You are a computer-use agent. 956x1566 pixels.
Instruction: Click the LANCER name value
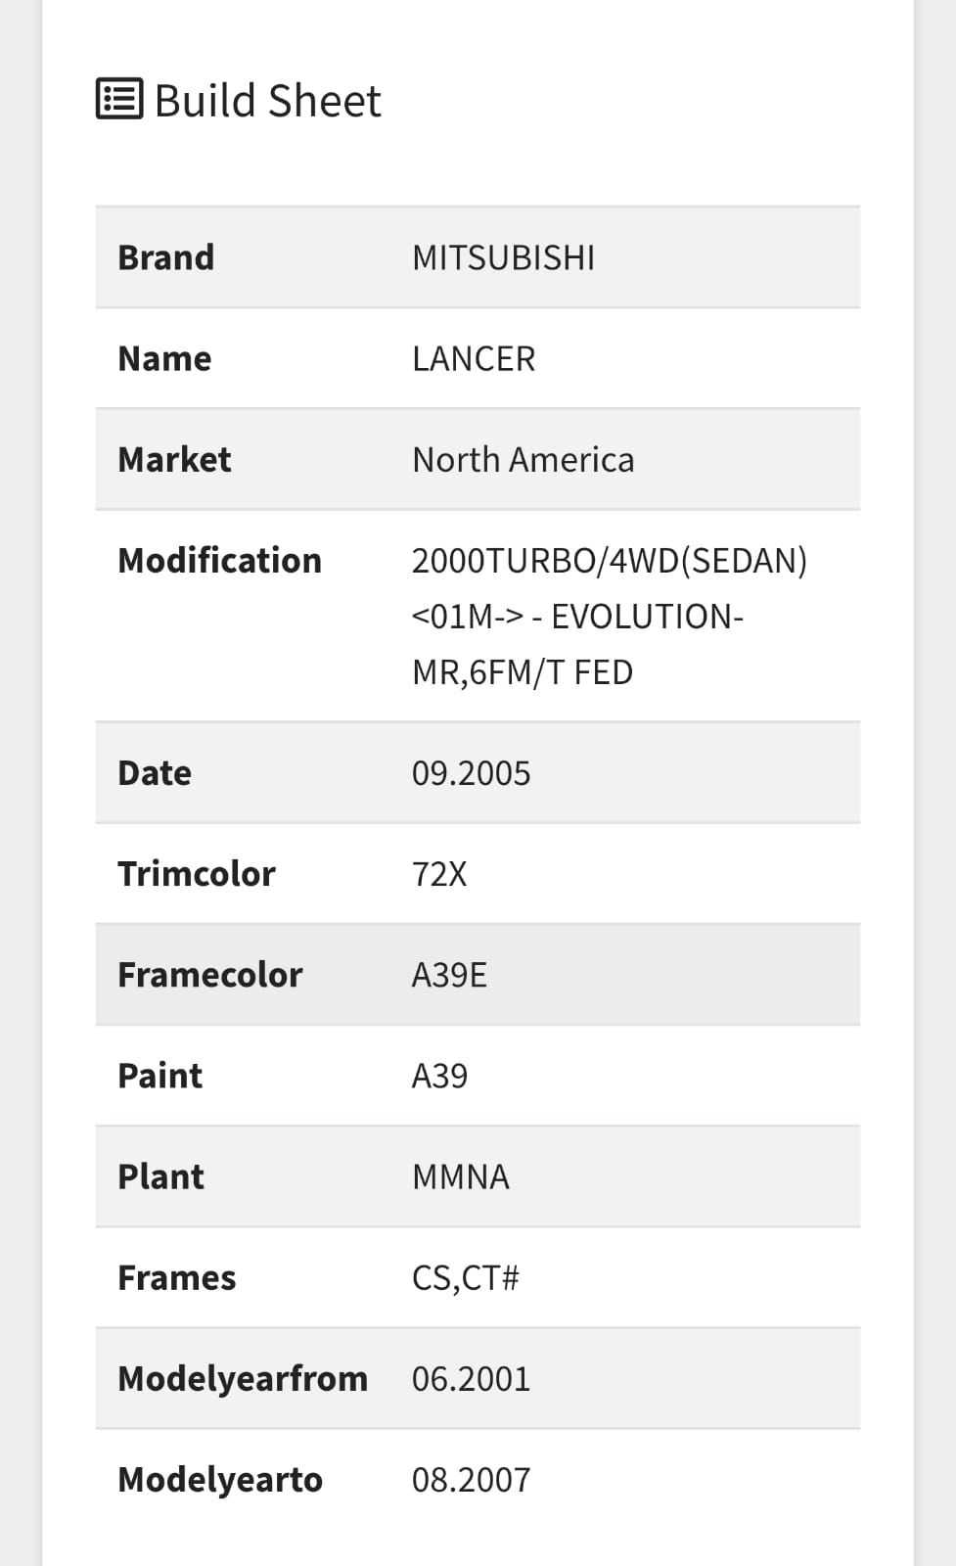pos(474,358)
